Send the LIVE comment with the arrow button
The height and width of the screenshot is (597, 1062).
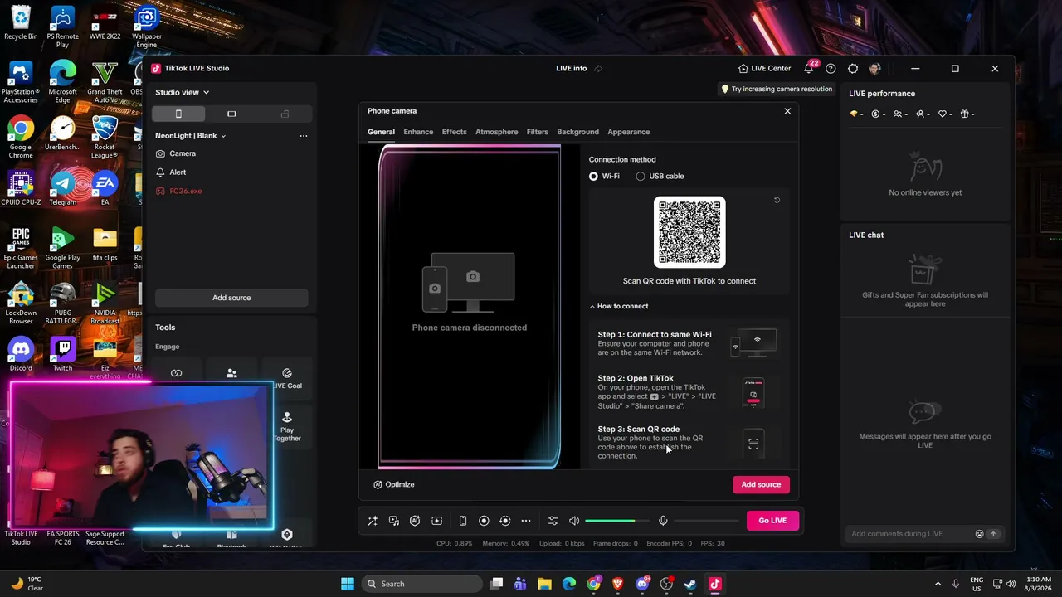point(993,534)
